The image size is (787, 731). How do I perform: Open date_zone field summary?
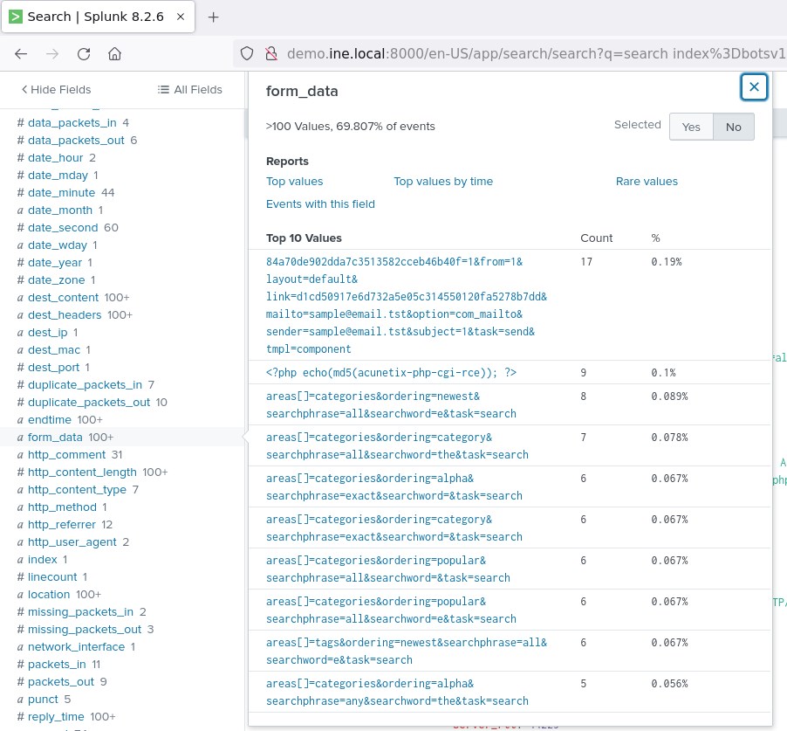point(56,279)
